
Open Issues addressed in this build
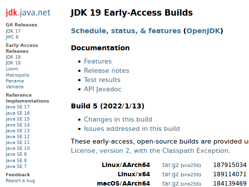132,129
